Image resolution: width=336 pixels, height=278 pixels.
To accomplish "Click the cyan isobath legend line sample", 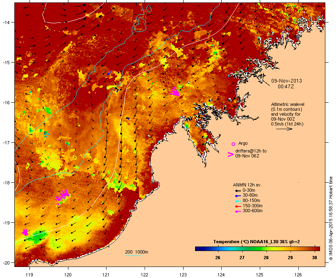I will [133, 256].
